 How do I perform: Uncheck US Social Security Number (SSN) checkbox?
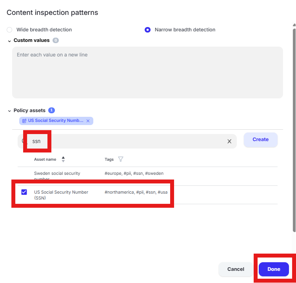click(x=24, y=192)
